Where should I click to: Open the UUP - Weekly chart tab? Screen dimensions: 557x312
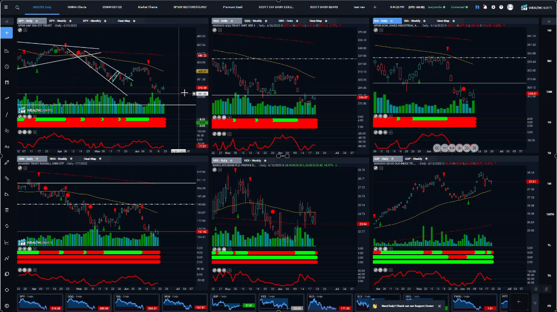(414, 159)
